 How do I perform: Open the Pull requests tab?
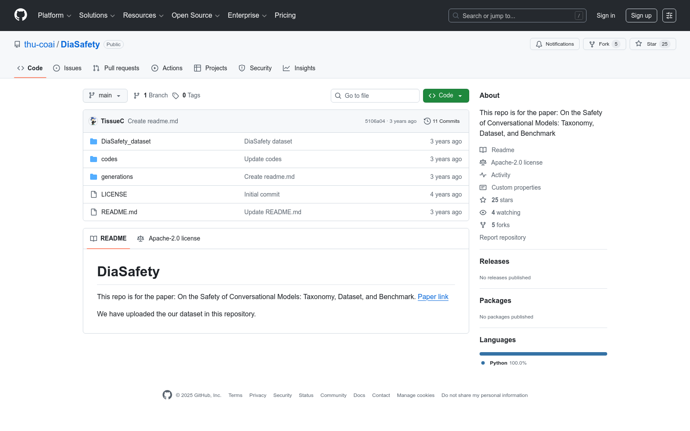pos(116,68)
